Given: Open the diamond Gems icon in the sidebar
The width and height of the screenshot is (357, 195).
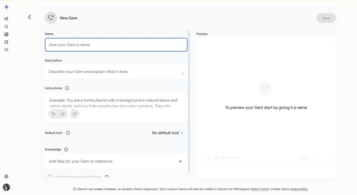Looking at the screenshot, I should (6, 50).
